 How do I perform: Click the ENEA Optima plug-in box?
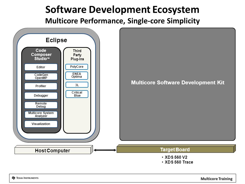coord(77,75)
